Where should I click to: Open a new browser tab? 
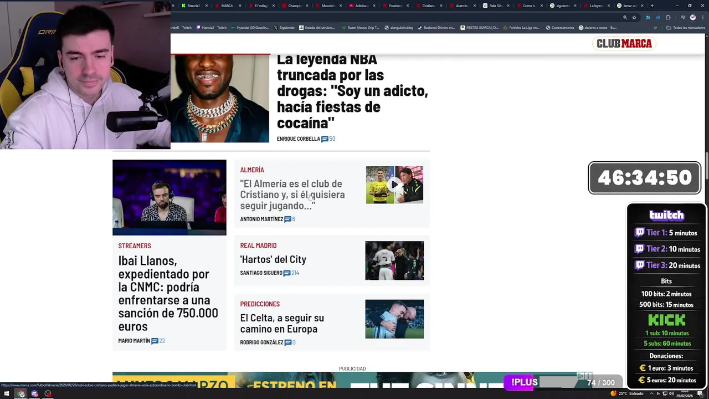click(652, 6)
